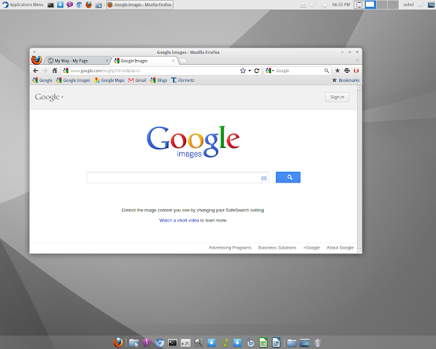Click the Sign in button
Screen dimensions: 436x349
(x=337, y=97)
